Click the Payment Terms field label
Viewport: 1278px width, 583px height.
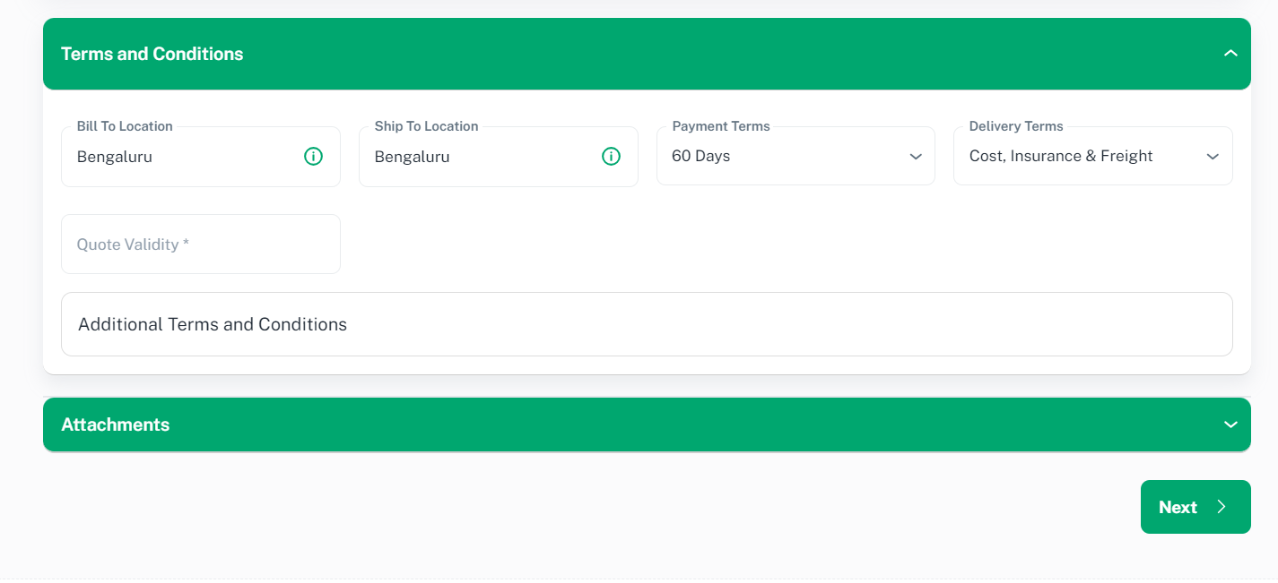[x=721, y=126]
